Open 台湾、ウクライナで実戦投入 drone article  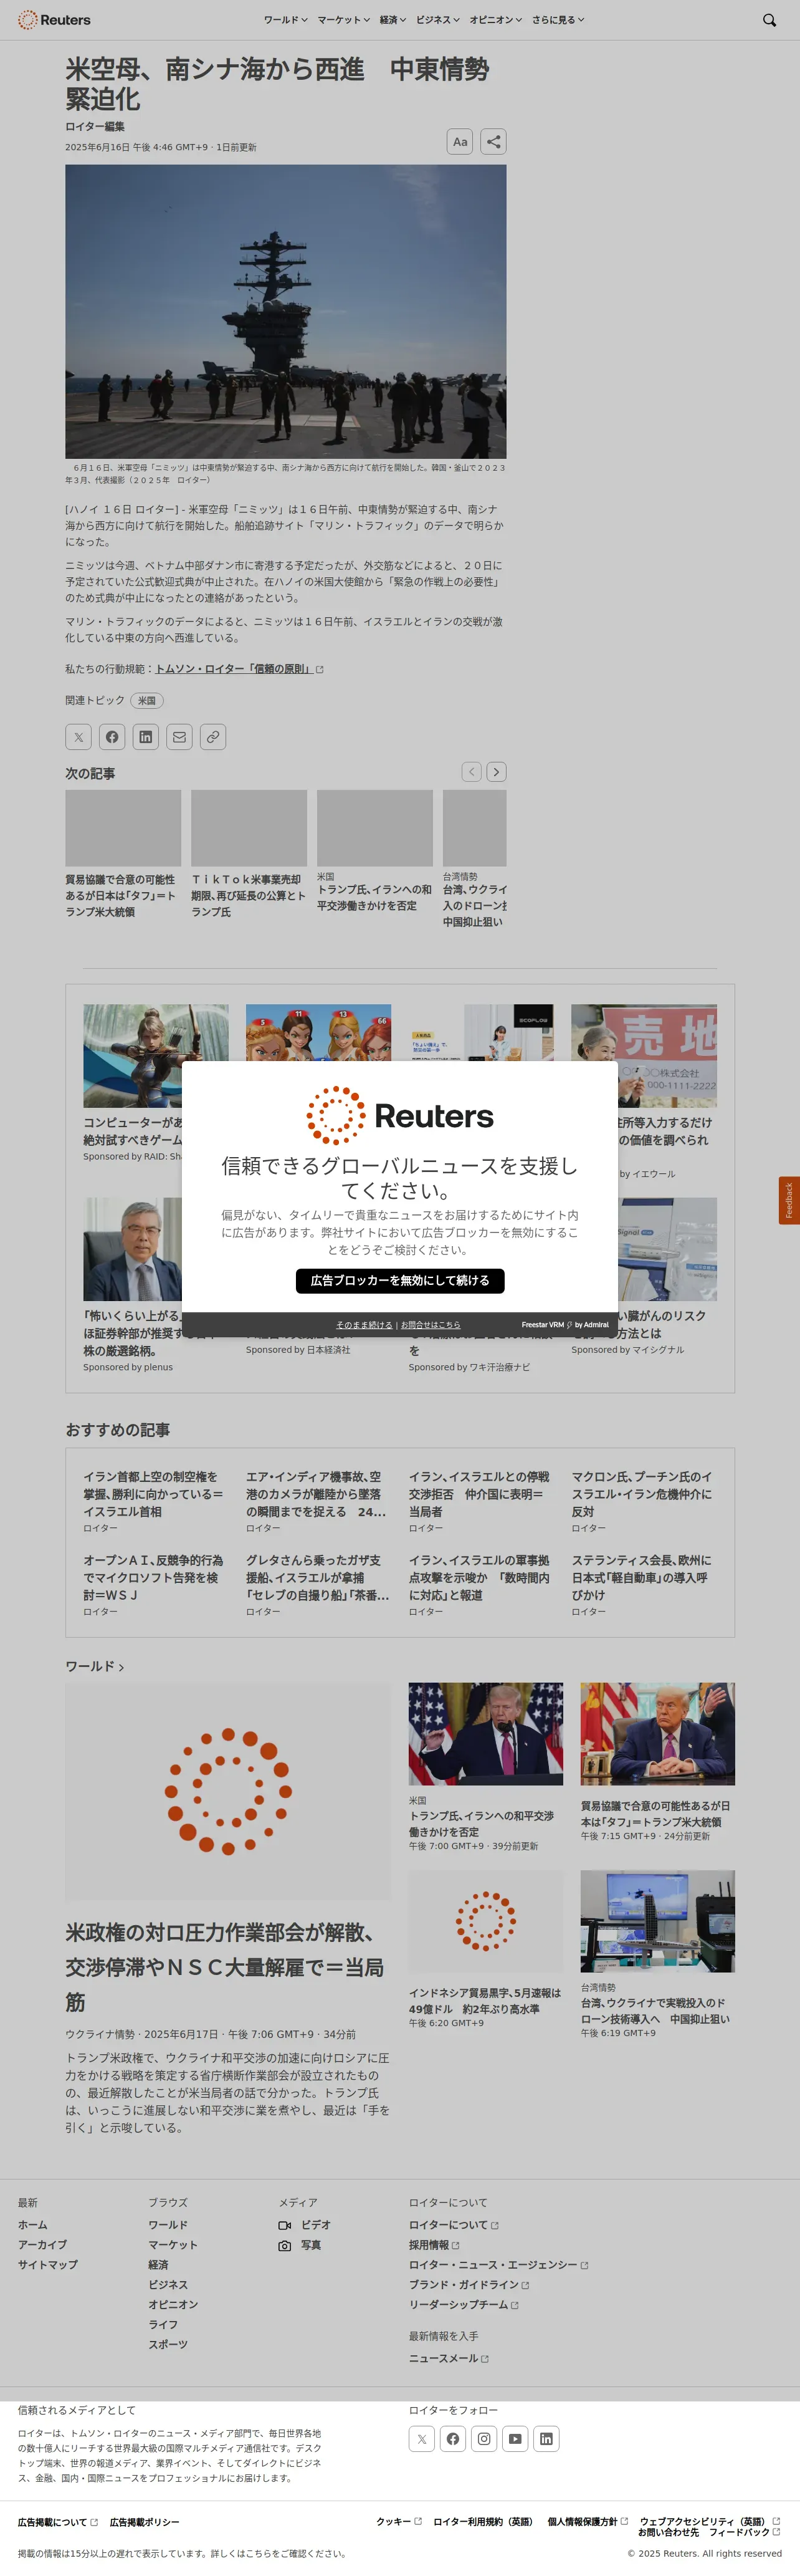point(656,2011)
